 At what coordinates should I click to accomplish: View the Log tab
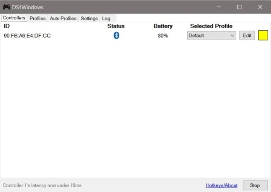tap(106, 19)
